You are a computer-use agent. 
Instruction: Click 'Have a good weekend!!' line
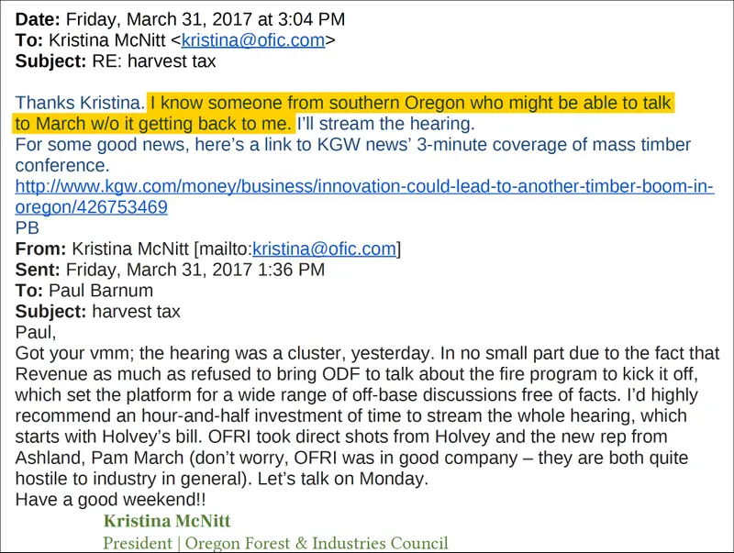(110, 500)
